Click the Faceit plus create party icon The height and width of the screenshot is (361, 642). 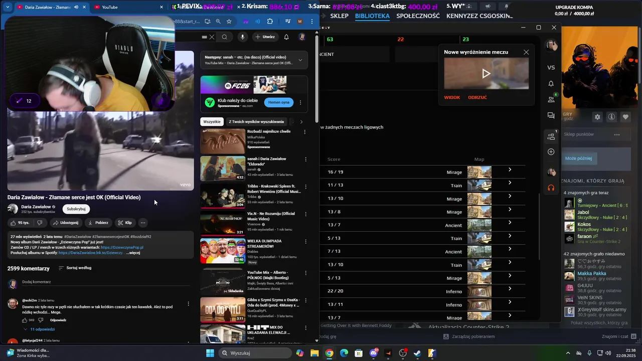(x=551, y=152)
